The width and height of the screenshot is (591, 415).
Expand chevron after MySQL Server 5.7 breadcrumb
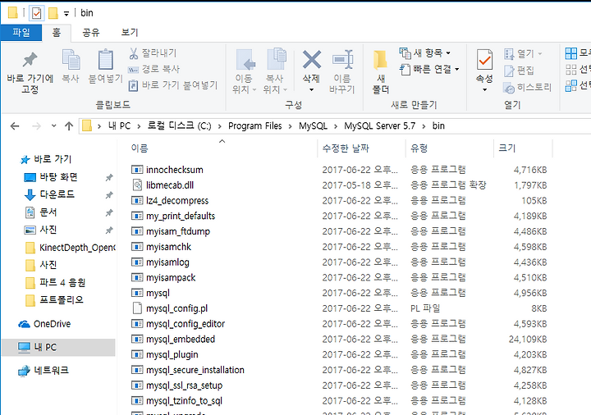(424, 126)
